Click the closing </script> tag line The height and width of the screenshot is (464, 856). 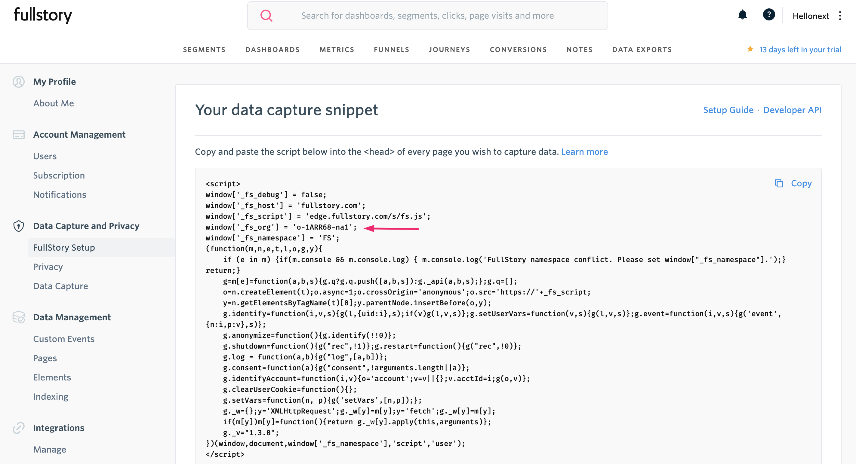tap(225, 454)
